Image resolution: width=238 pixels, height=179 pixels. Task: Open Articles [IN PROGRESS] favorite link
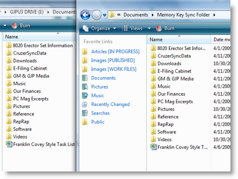tap(115, 51)
